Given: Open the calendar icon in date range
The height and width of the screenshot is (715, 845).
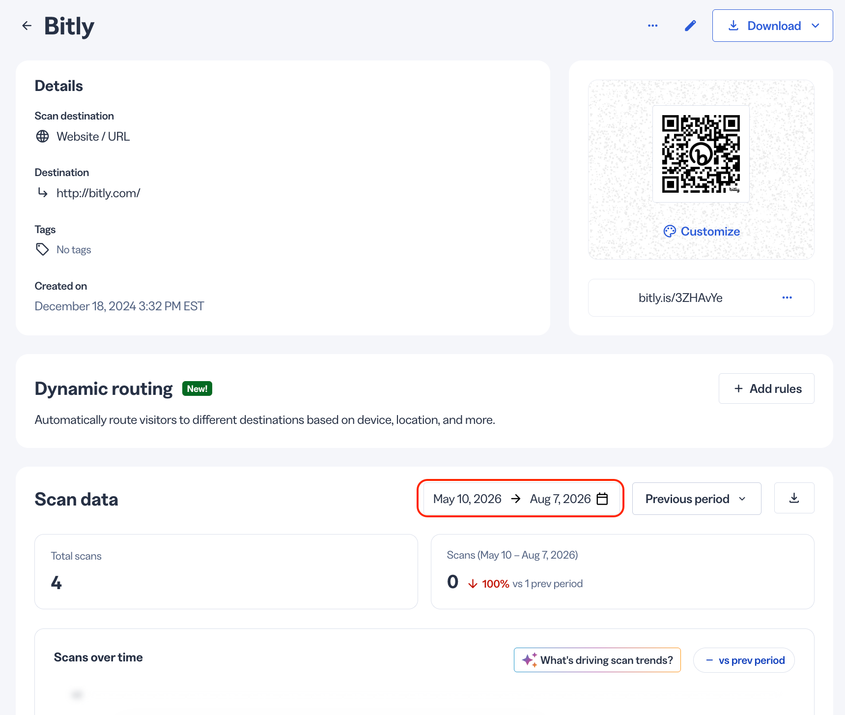Looking at the screenshot, I should (602, 499).
